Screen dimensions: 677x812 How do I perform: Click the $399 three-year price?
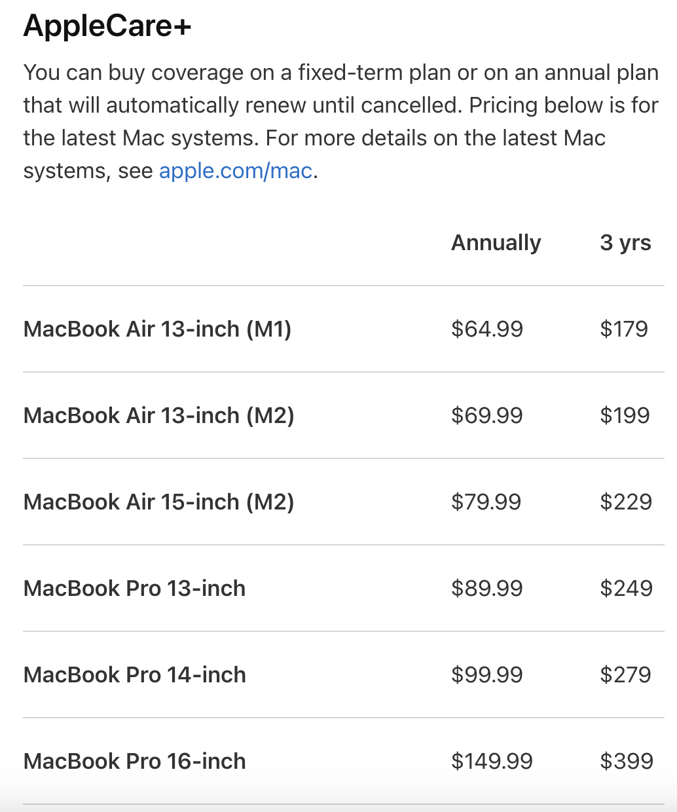[x=627, y=761]
